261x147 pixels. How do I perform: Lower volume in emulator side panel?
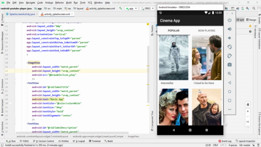pyautogui.click(x=230, y=38)
